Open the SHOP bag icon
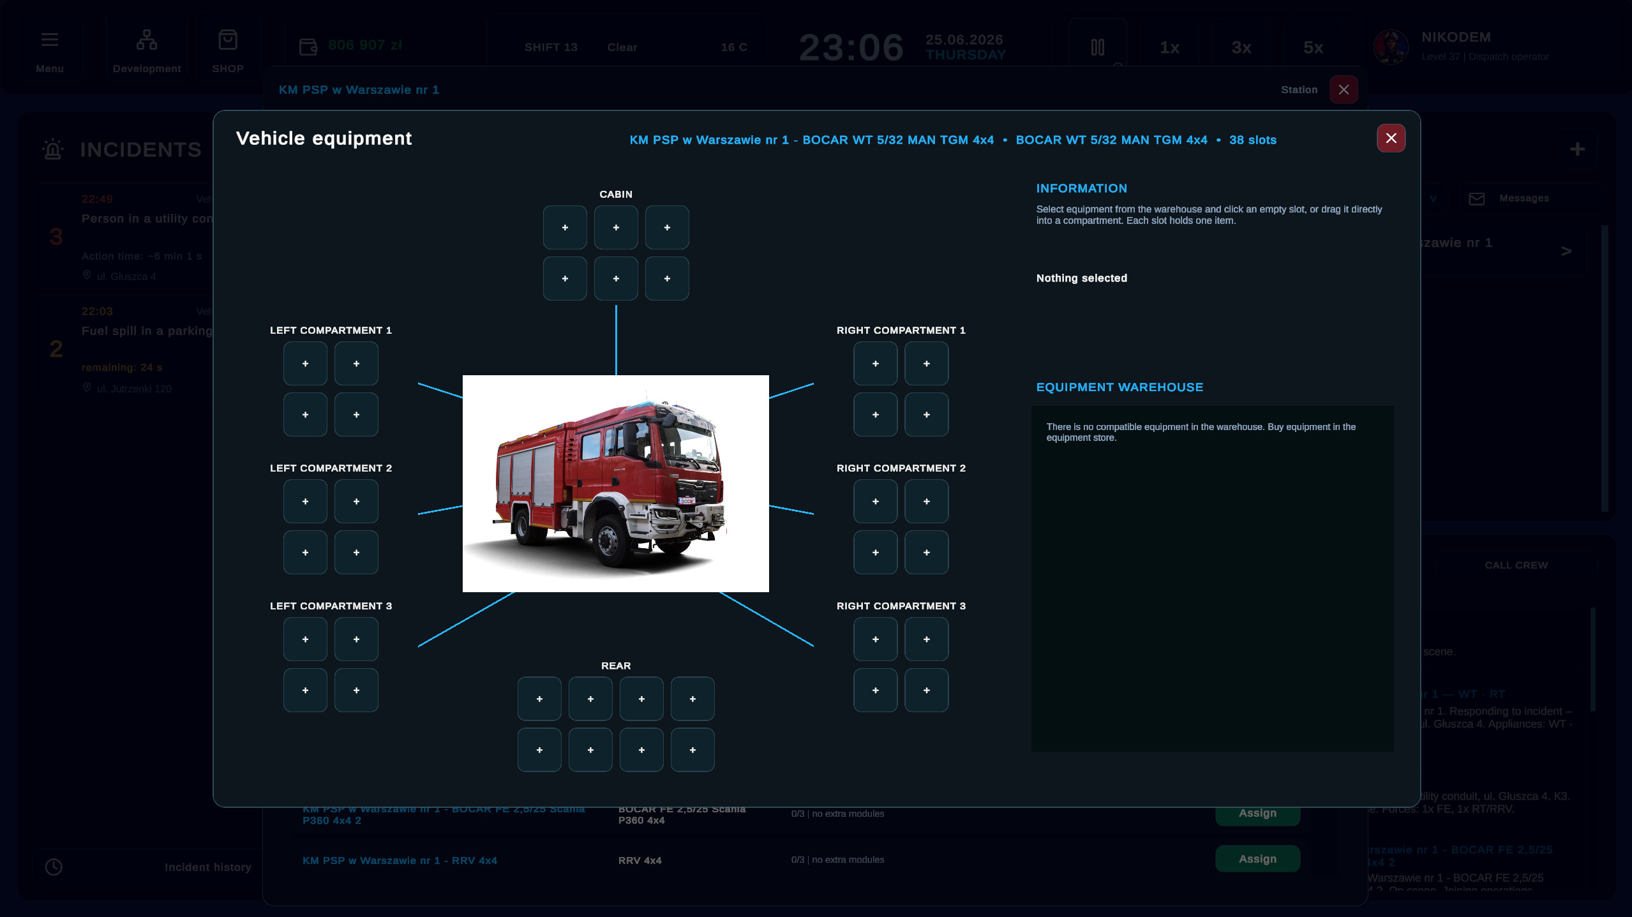The height and width of the screenshot is (917, 1632). click(228, 40)
